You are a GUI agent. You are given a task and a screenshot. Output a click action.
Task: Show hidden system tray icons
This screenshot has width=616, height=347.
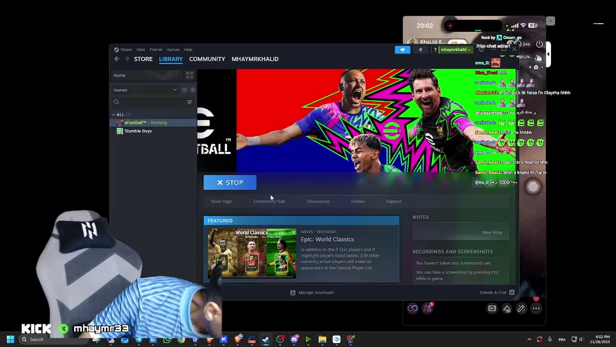[529, 339]
